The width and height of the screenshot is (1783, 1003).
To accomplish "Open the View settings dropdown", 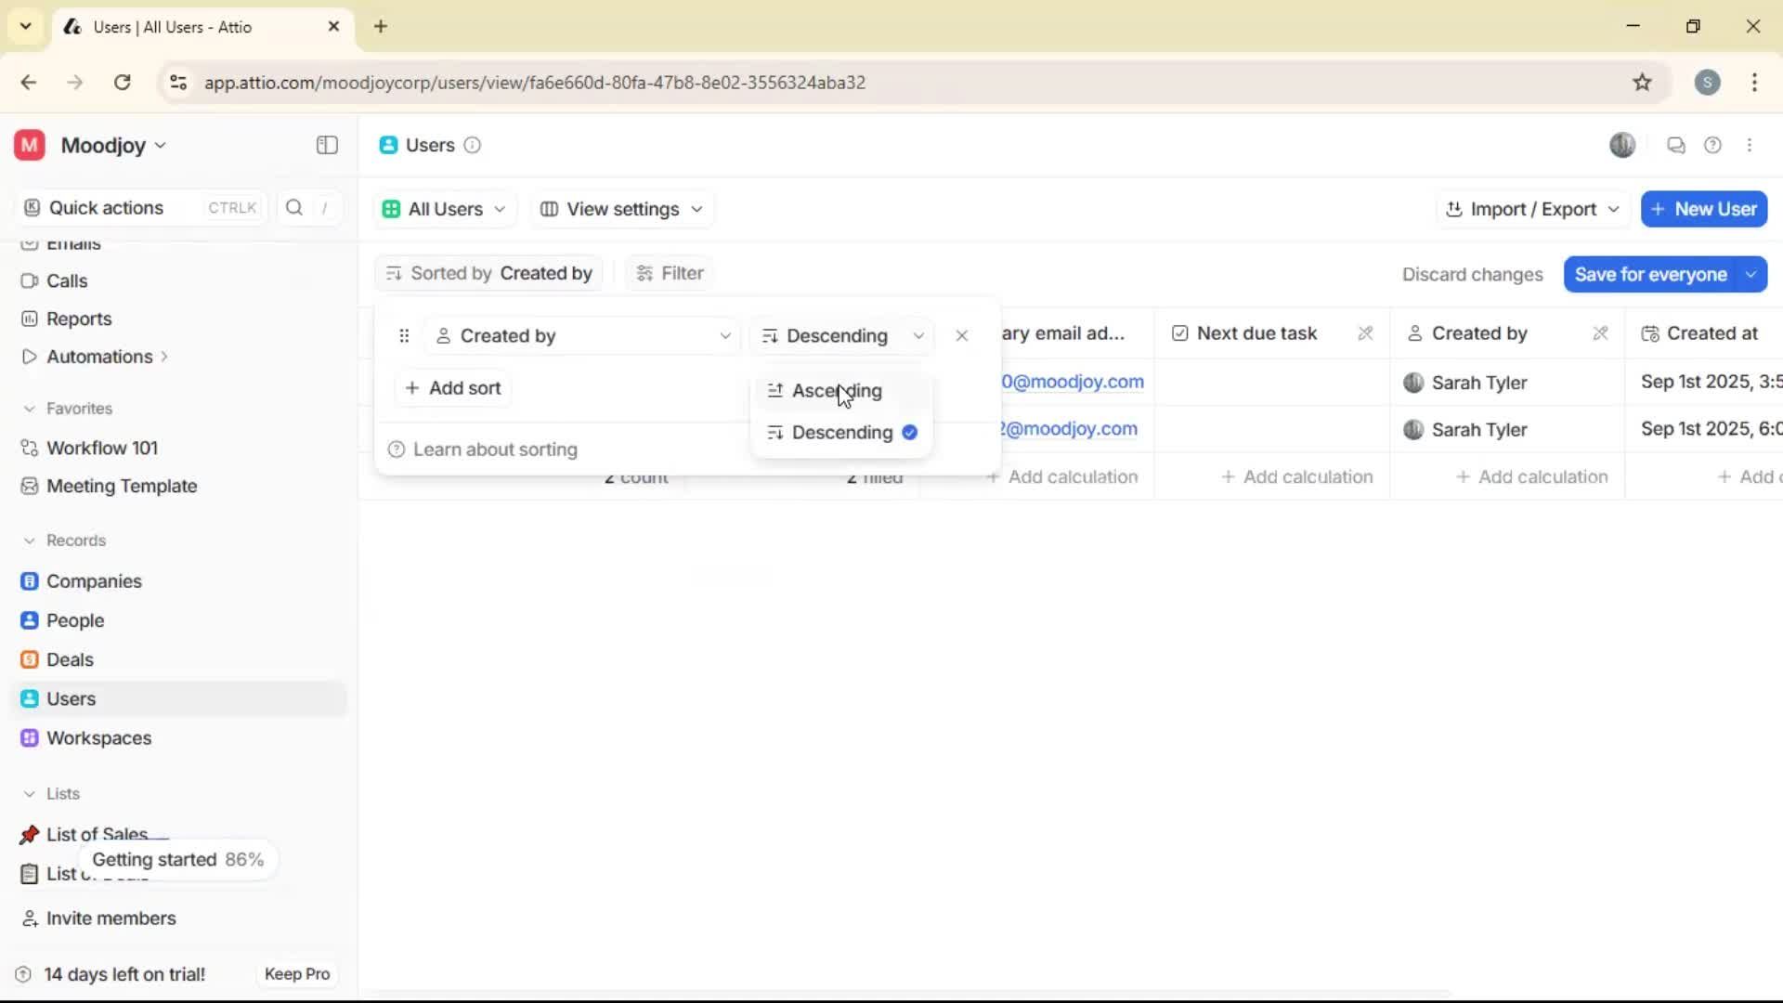I will 620,209.
